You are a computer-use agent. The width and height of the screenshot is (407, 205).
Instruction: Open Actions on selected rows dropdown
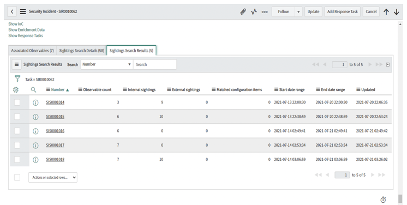[53, 178]
